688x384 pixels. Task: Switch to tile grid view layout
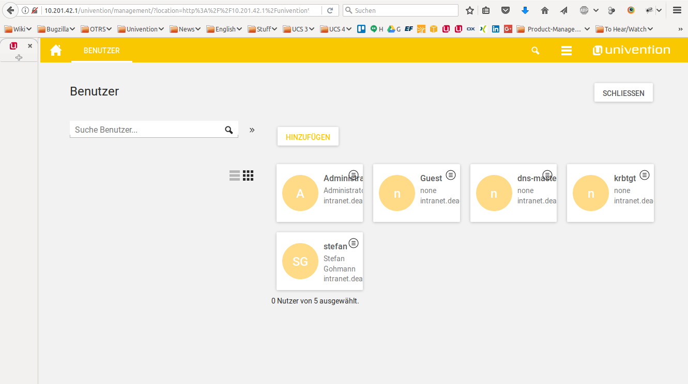coord(248,175)
